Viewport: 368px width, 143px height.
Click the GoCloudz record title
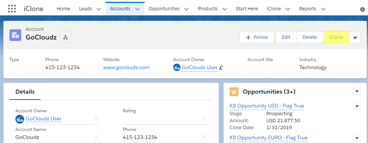click(41, 37)
